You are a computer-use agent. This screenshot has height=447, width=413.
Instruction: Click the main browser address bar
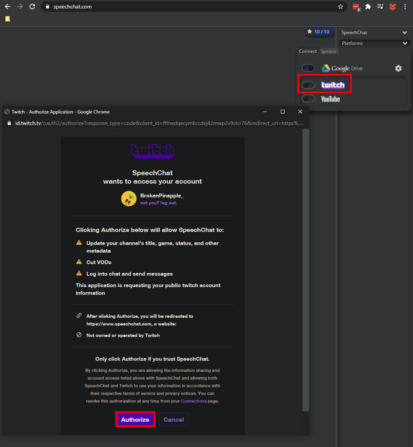coord(194,7)
